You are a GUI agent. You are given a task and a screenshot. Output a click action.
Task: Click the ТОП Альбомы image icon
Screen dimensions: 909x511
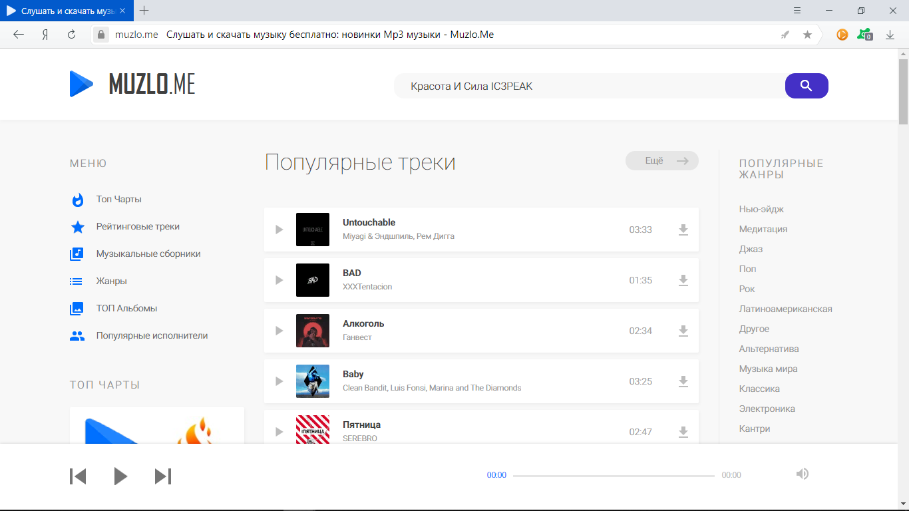77,309
